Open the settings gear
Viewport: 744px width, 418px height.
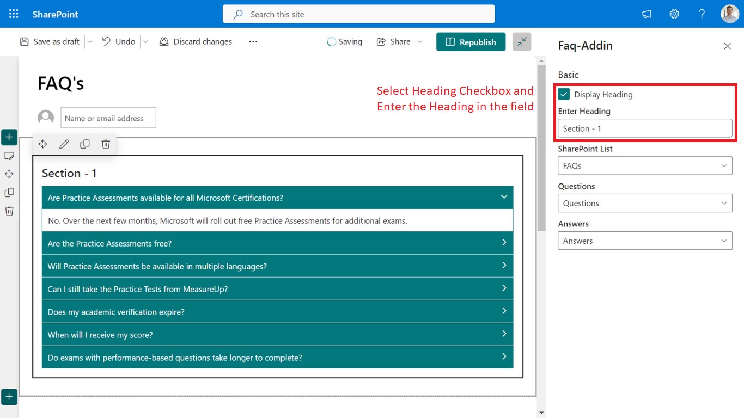point(674,14)
